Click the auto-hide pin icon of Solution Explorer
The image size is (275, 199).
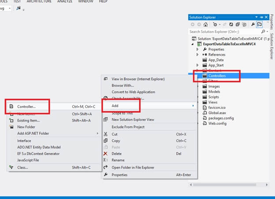pyautogui.click(x=261, y=17)
